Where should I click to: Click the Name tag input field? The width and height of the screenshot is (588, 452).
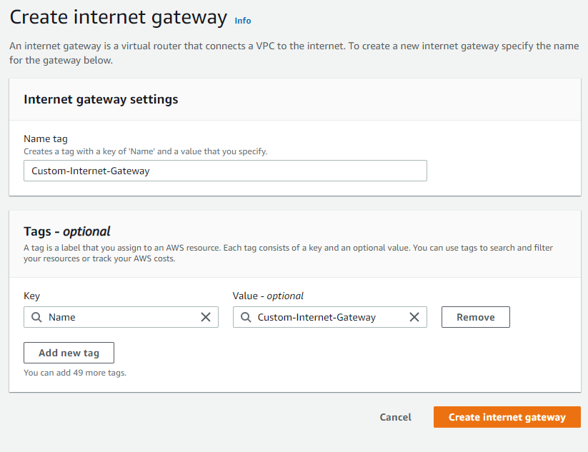point(225,171)
